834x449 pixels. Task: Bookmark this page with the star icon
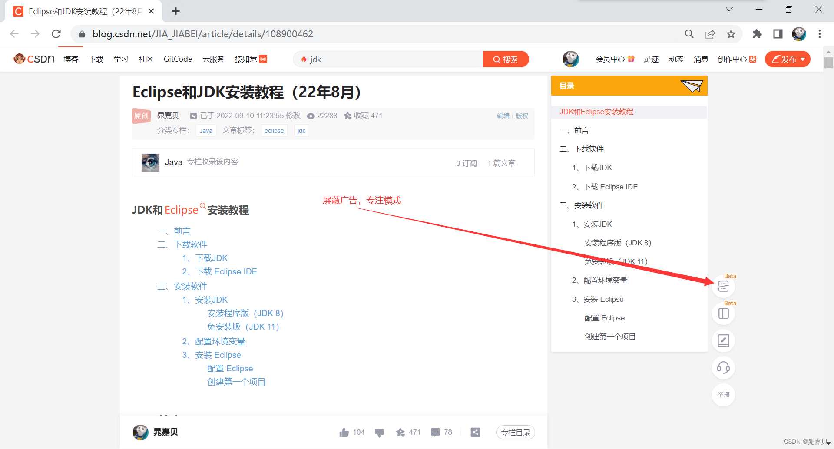[731, 34]
